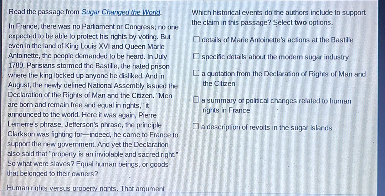Click the 'Which historical events' question prompt
This screenshot has width=385, height=196.
pyautogui.click(x=278, y=13)
